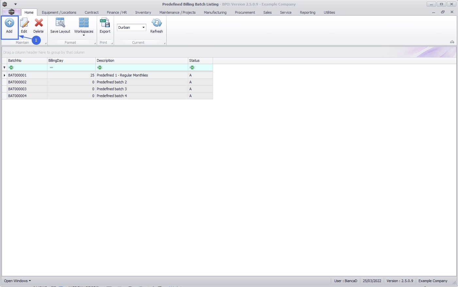458x287 pixels.
Task: Open the Current group dialog launcher
Action: click(164, 43)
